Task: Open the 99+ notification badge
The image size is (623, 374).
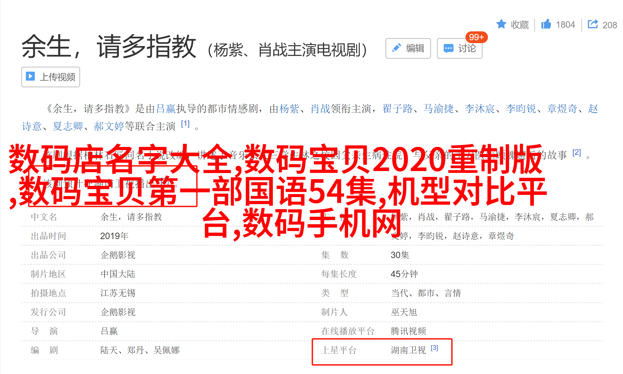Action: pos(476,37)
